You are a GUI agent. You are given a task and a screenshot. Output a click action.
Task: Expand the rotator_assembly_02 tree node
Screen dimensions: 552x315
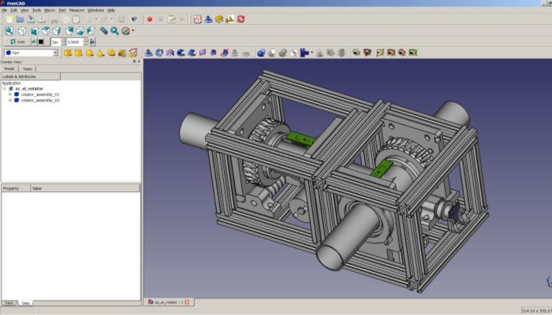pos(10,101)
